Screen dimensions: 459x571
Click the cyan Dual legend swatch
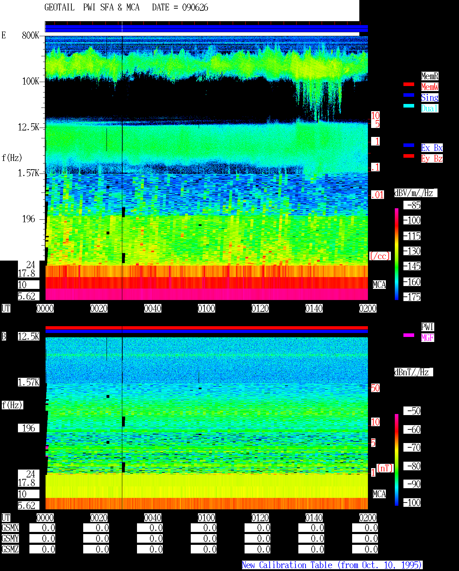[409, 106]
